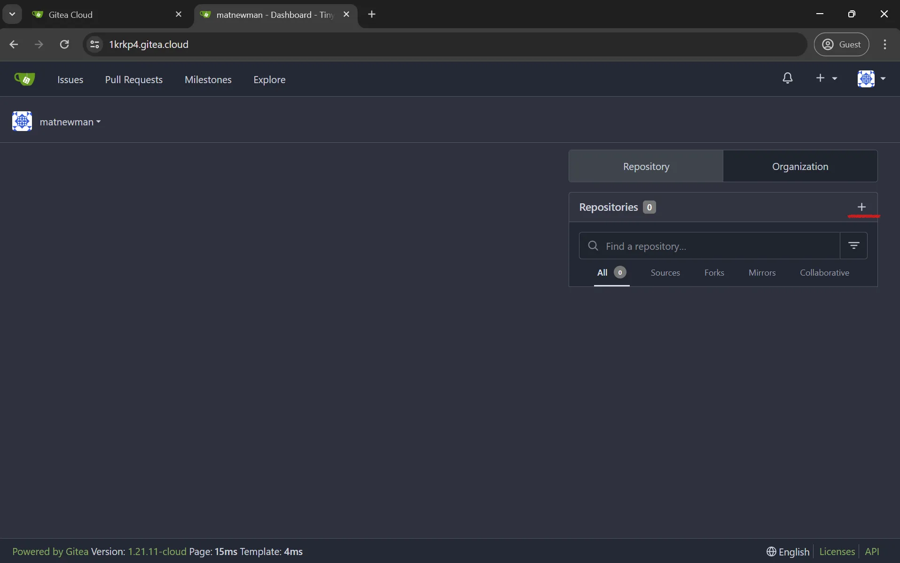
Task: Open the 1.21.11-cloud version link
Action: tap(157, 551)
